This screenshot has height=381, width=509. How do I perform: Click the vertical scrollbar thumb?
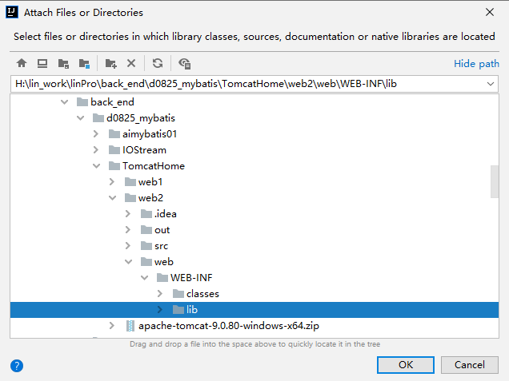495,181
